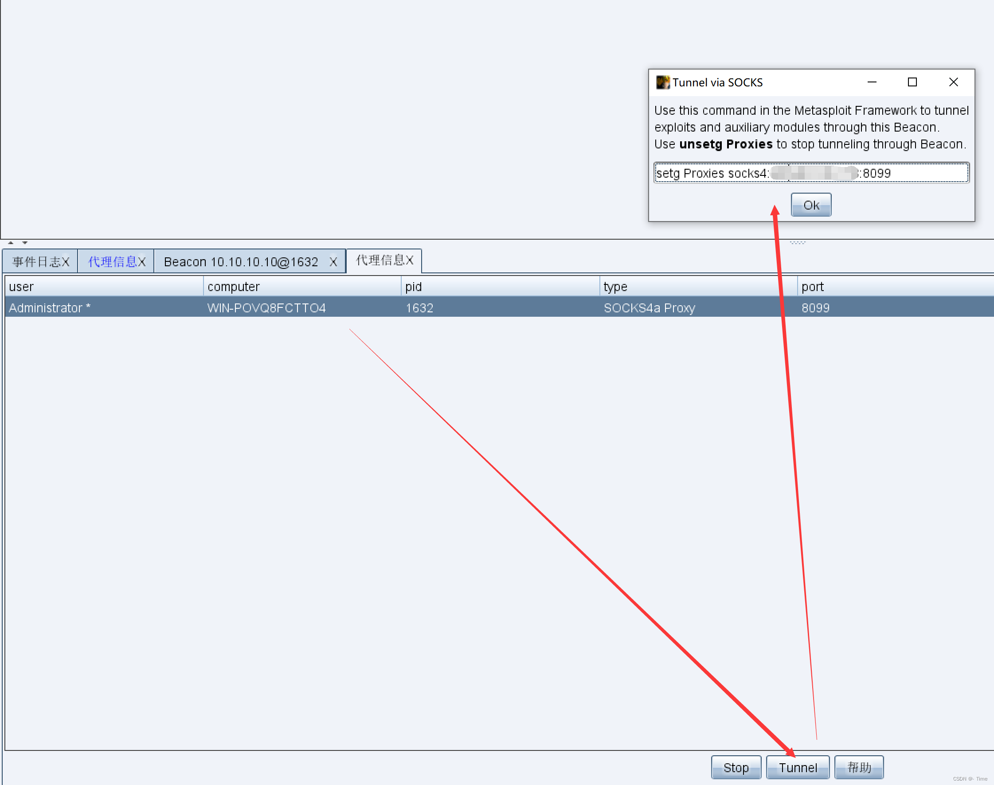Switch to the 事件日志 tab

click(36, 262)
